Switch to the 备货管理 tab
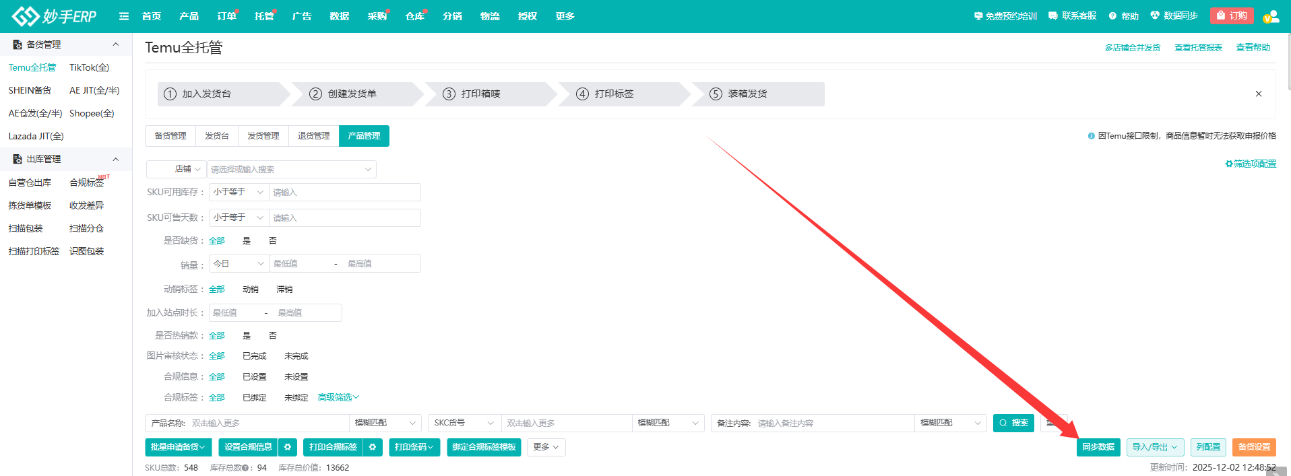This screenshot has width=1291, height=476. coord(170,136)
